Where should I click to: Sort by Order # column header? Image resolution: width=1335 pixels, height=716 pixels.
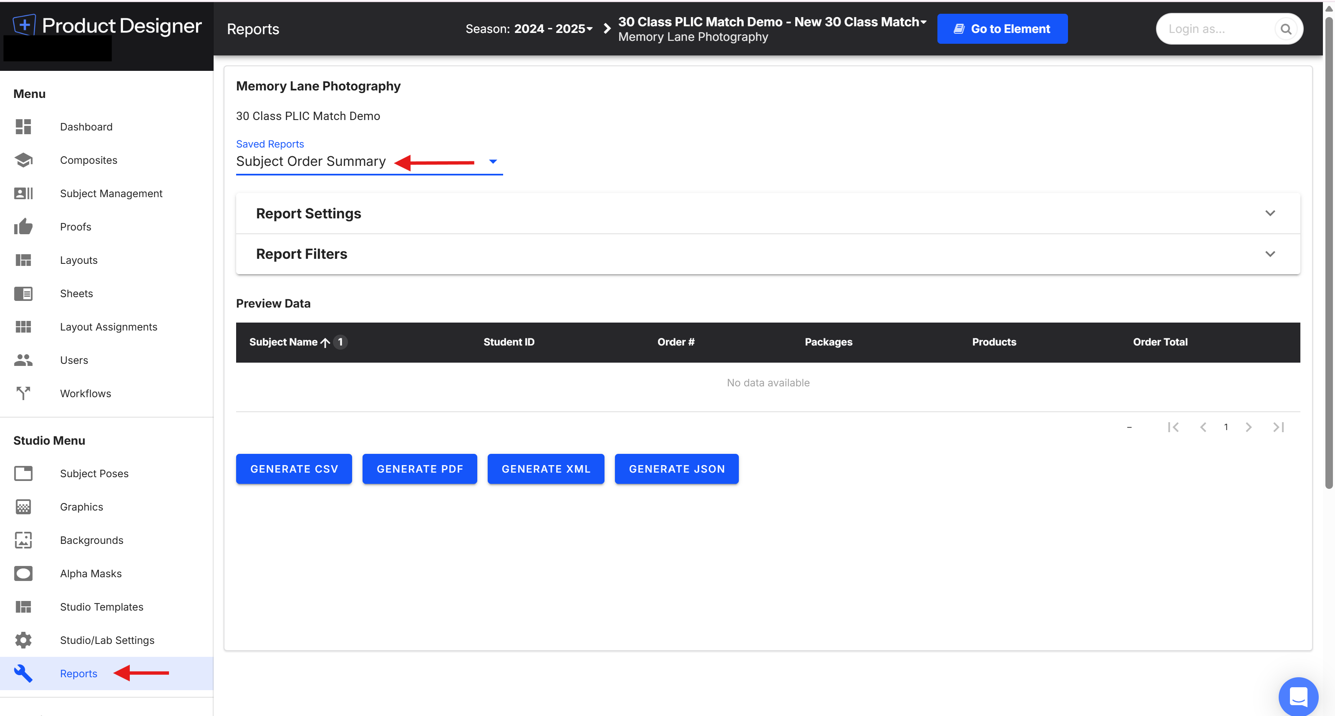[x=676, y=342]
